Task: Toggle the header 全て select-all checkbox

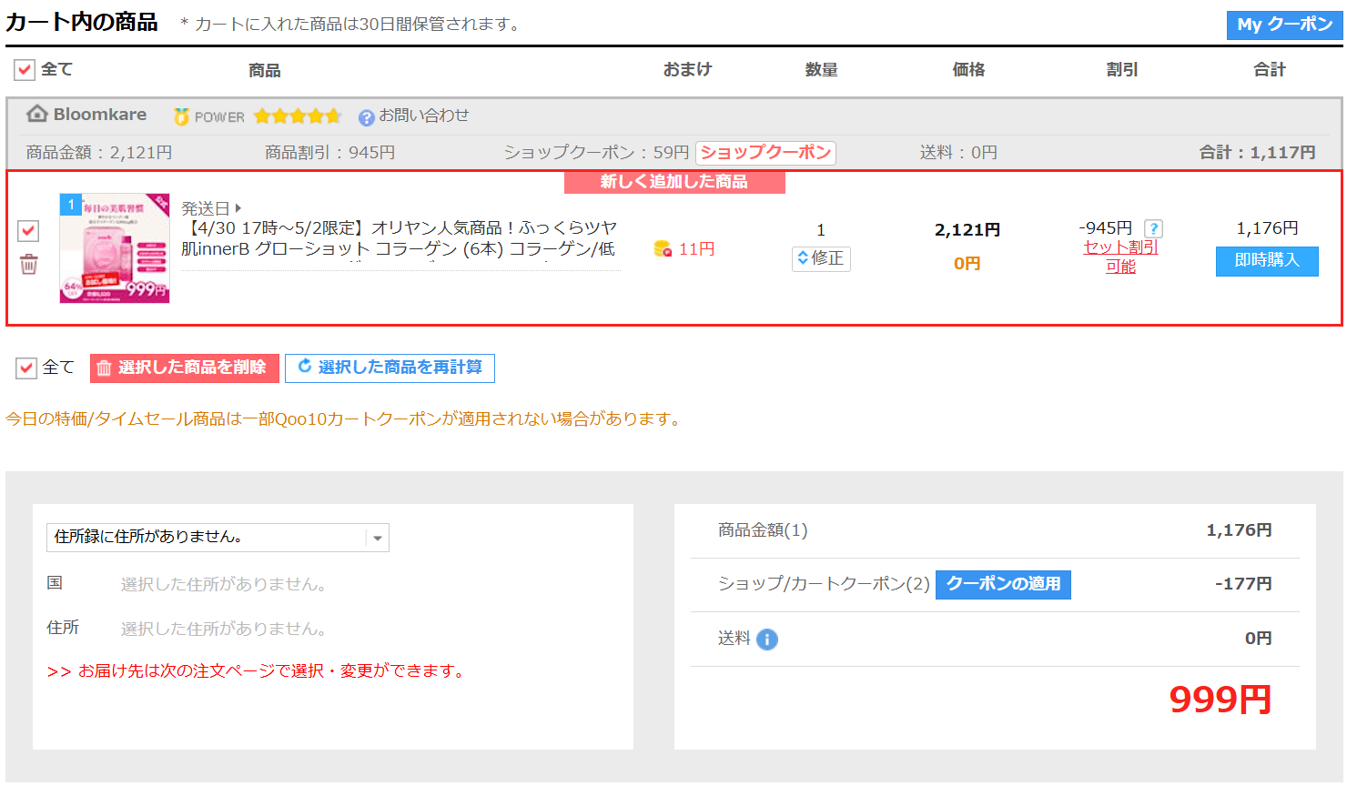Action: tap(25, 70)
